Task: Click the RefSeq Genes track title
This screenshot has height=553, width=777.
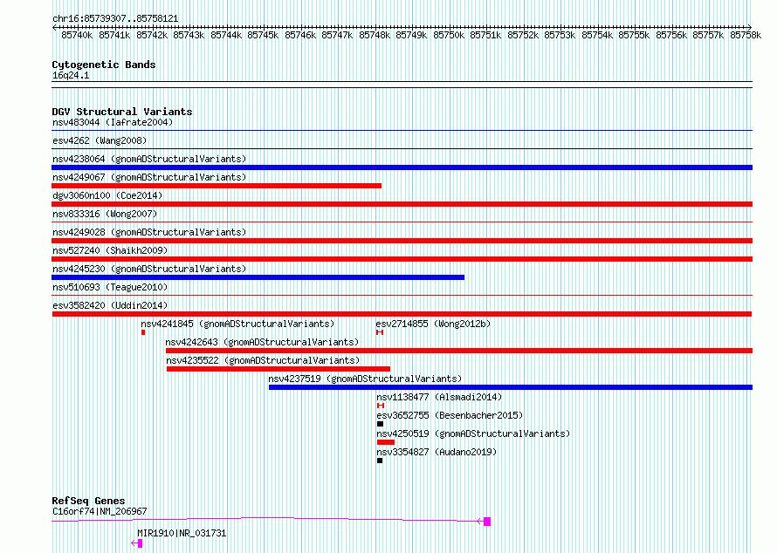Action: coord(88,501)
